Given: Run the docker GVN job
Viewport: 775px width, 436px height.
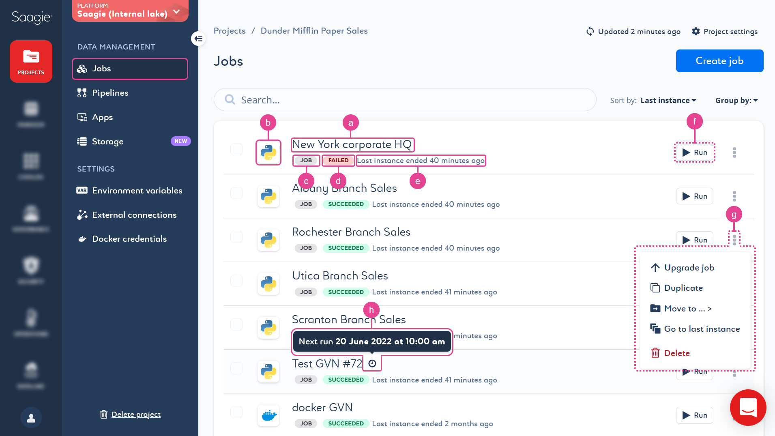Looking at the screenshot, I should tap(694, 415).
